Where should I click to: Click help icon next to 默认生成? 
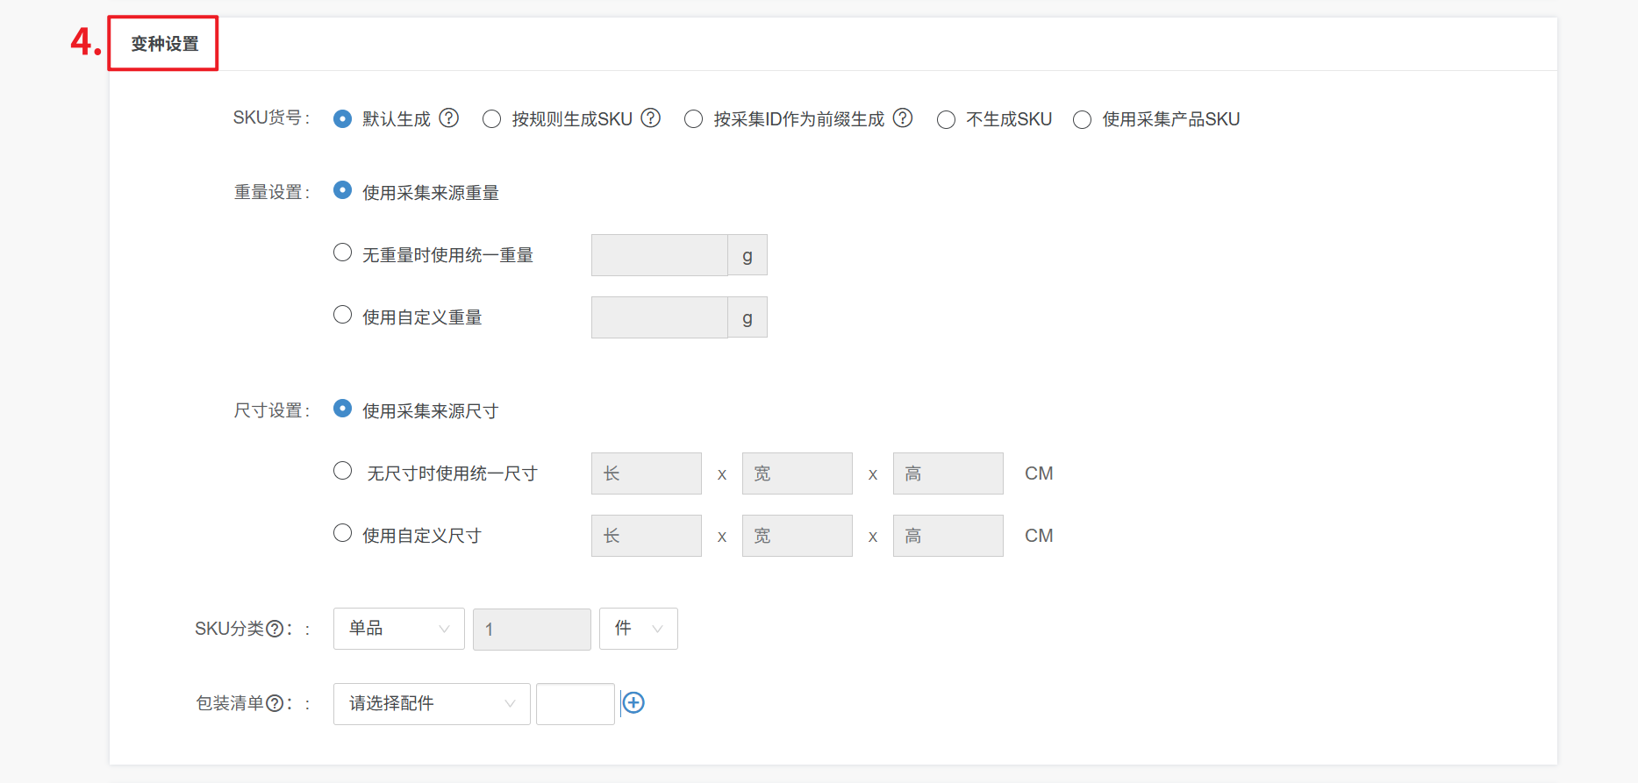click(448, 118)
